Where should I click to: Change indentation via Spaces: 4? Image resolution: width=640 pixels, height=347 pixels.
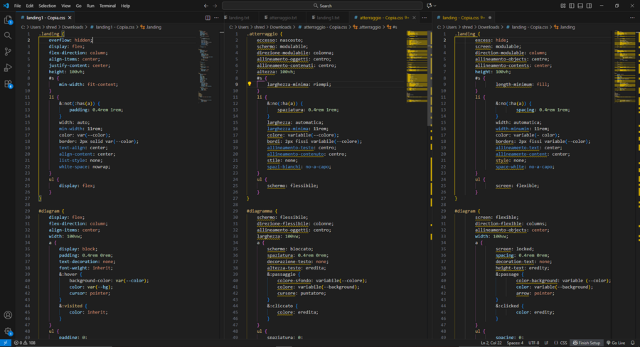pos(515,343)
